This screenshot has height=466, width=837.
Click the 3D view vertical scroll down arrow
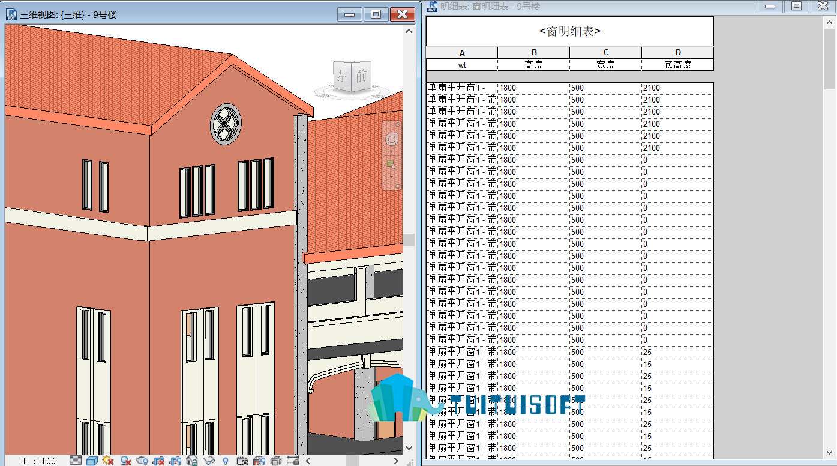[409, 448]
